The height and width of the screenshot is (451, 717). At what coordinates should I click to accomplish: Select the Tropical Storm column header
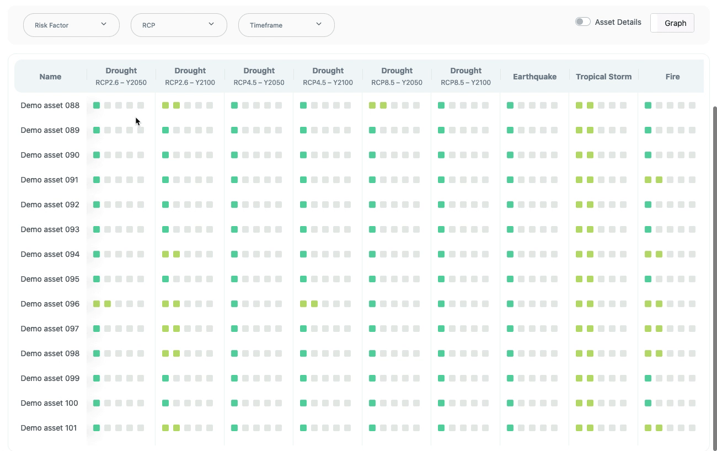coord(603,77)
